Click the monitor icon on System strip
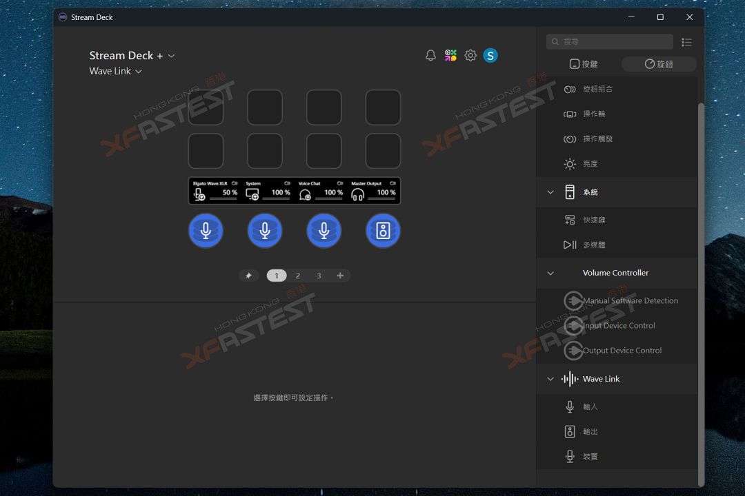The width and height of the screenshot is (745, 496). (252, 194)
